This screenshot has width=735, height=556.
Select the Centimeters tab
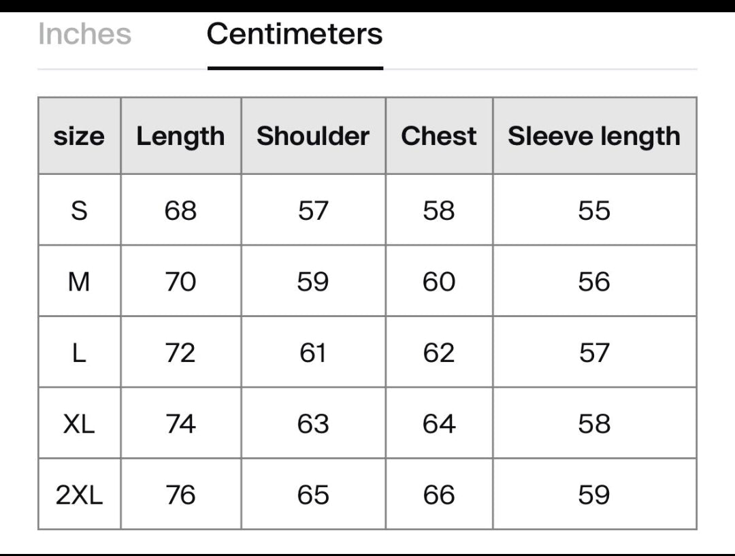295,34
